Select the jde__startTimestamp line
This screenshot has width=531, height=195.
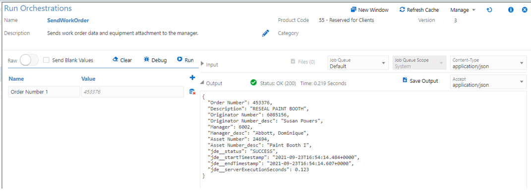[x=283, y=157]
